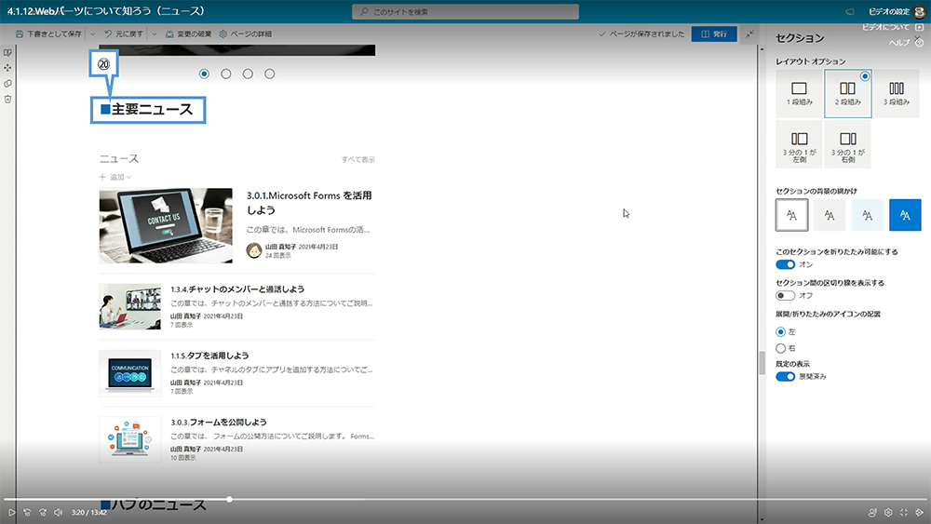Select 3分の1が左側 layout option

coord(799,144)
